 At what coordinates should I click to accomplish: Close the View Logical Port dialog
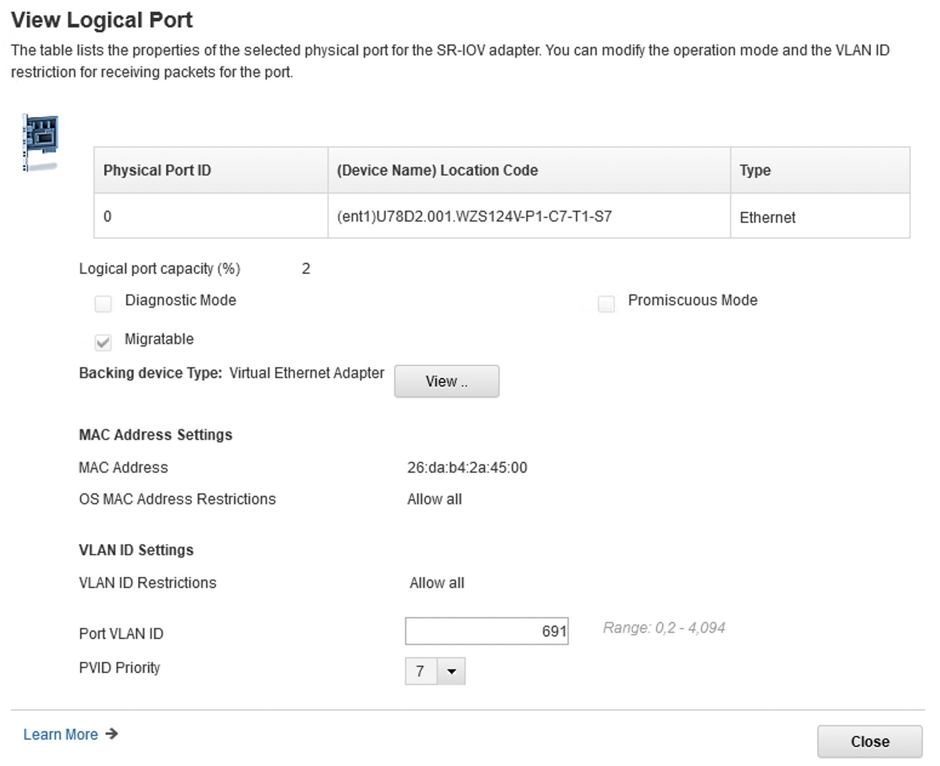[x=869, y=741]
